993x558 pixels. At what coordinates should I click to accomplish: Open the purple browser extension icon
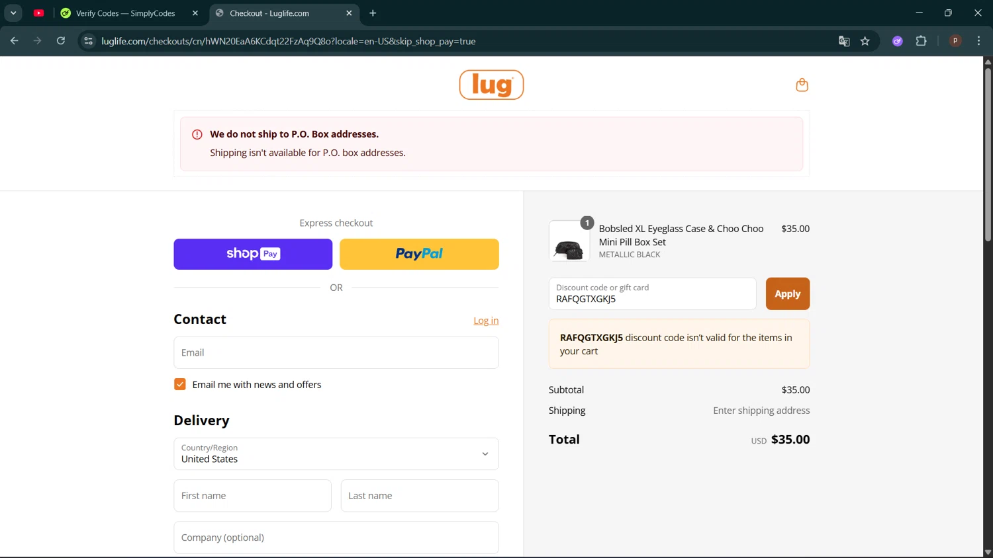[898, 41]
